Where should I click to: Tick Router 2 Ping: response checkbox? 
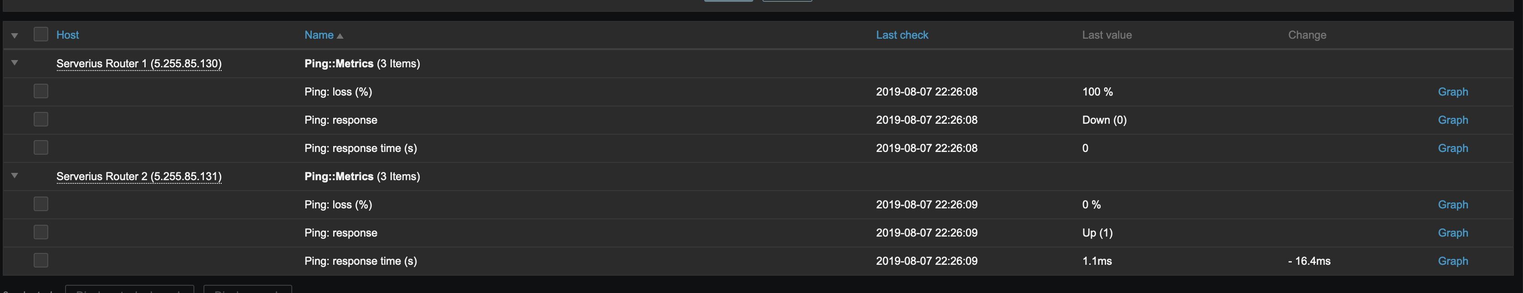tap(41, 232)
